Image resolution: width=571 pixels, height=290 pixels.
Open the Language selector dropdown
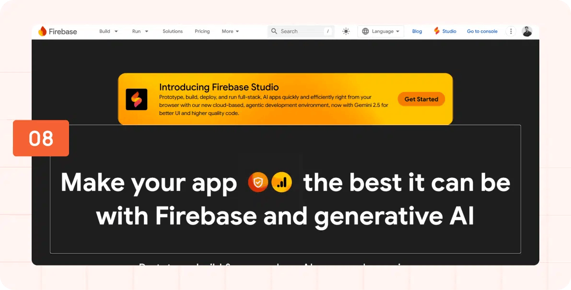click(x=381, y=31)
